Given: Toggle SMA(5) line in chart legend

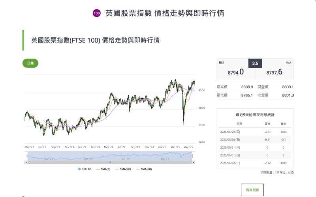Looking at the screenshot, I should tap(104, 169).
